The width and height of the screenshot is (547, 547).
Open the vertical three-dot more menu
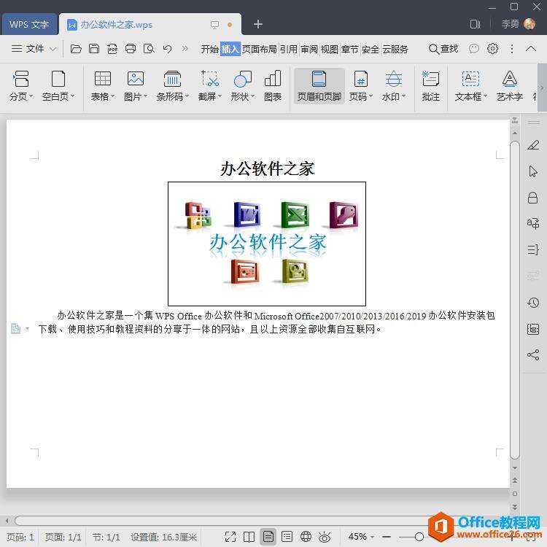(511, 48)
